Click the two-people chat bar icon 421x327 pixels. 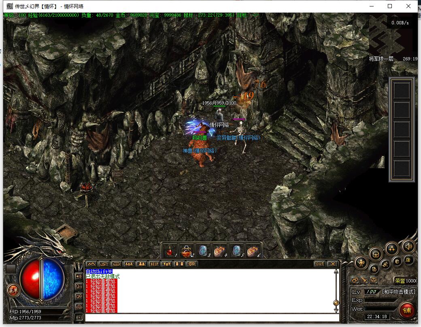pyautogui.click(x=142, y=264)
